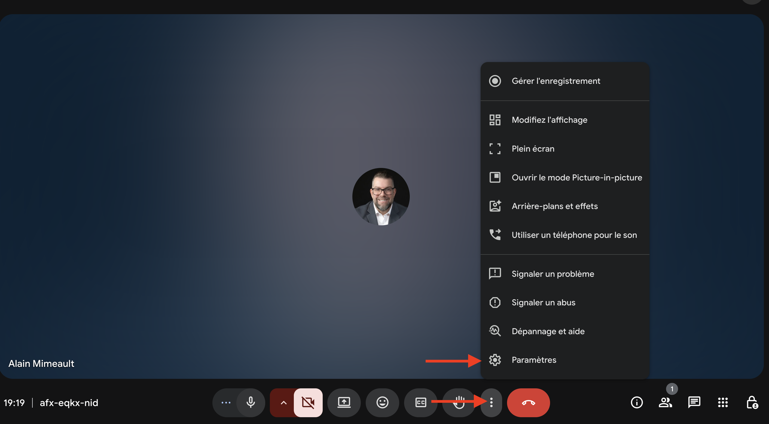The height and width of the screenshot is (424, 769).
Task: Select Plein écran option
Action: [533, 149]
